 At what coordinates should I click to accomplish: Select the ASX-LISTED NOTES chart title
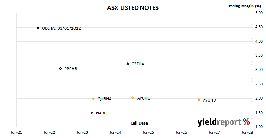(x=133, y=8)
